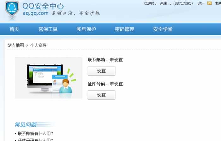Open the envelope mail icon
221x141 pixels.
(209, 3)
